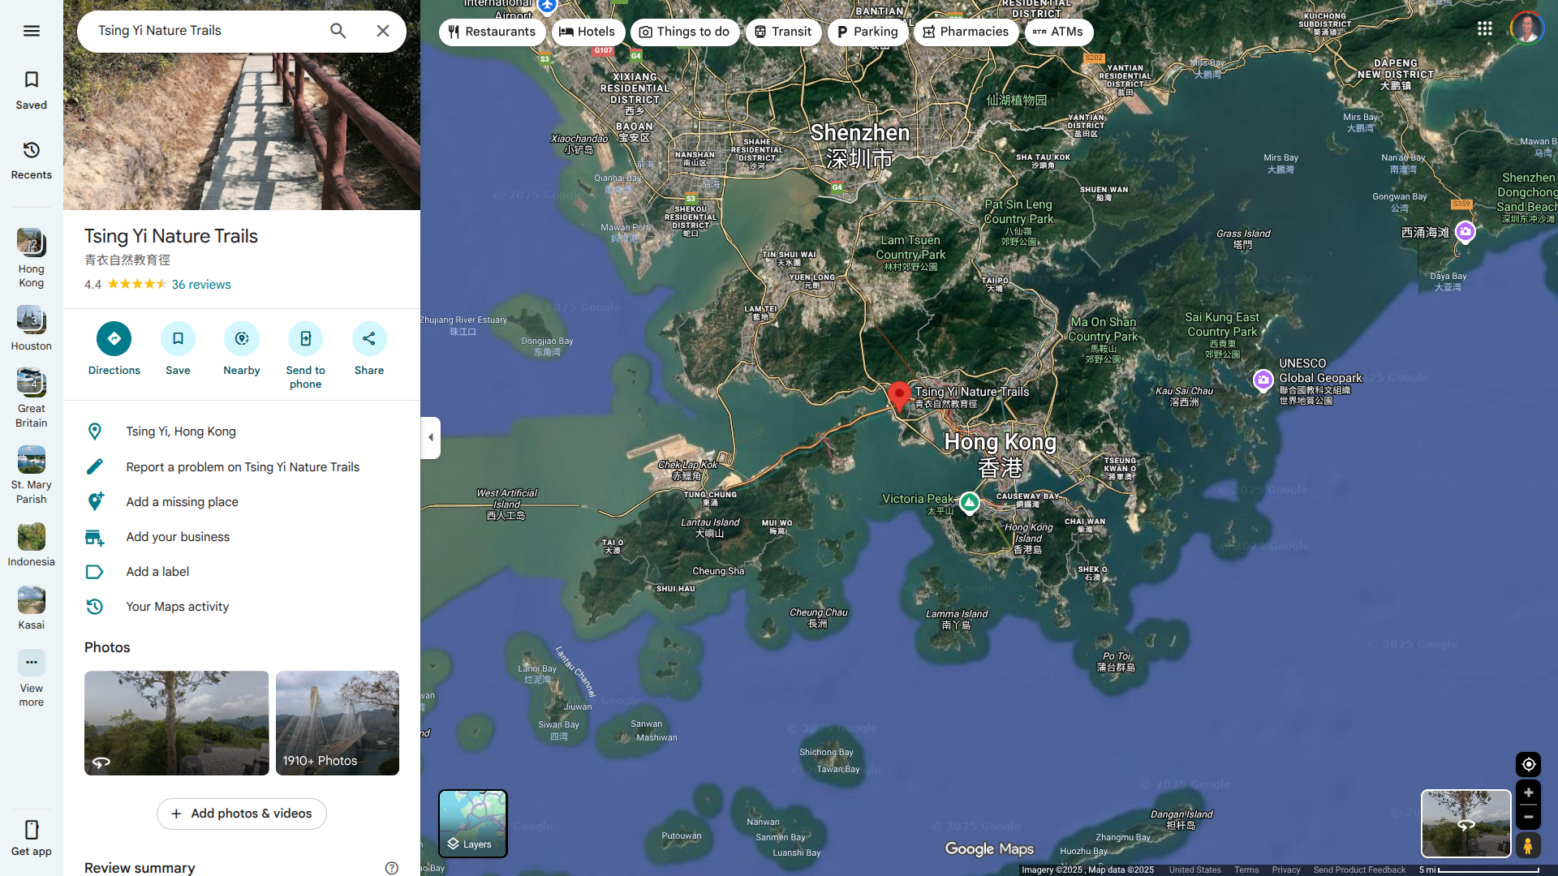Viewport: 1558px width, 876px height.
Task: Open Review summary help icon
Action: click(391, 868)
